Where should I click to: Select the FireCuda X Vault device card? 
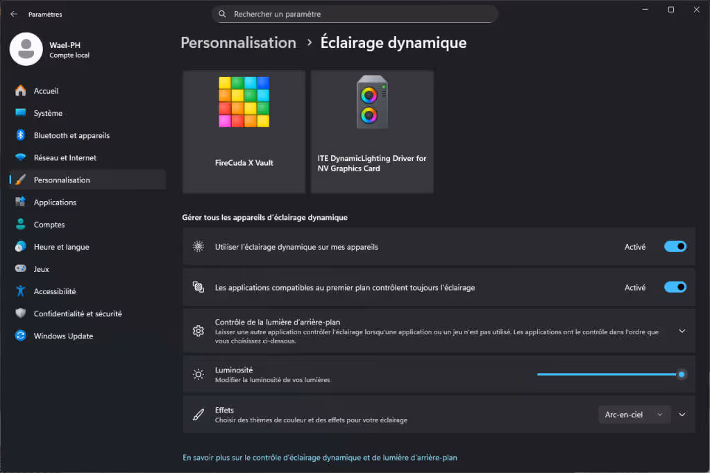coord(244,131)
